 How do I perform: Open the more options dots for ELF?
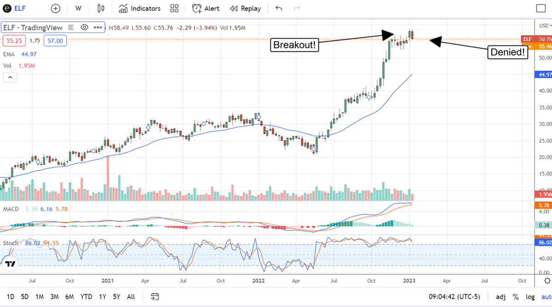[98, 28]
